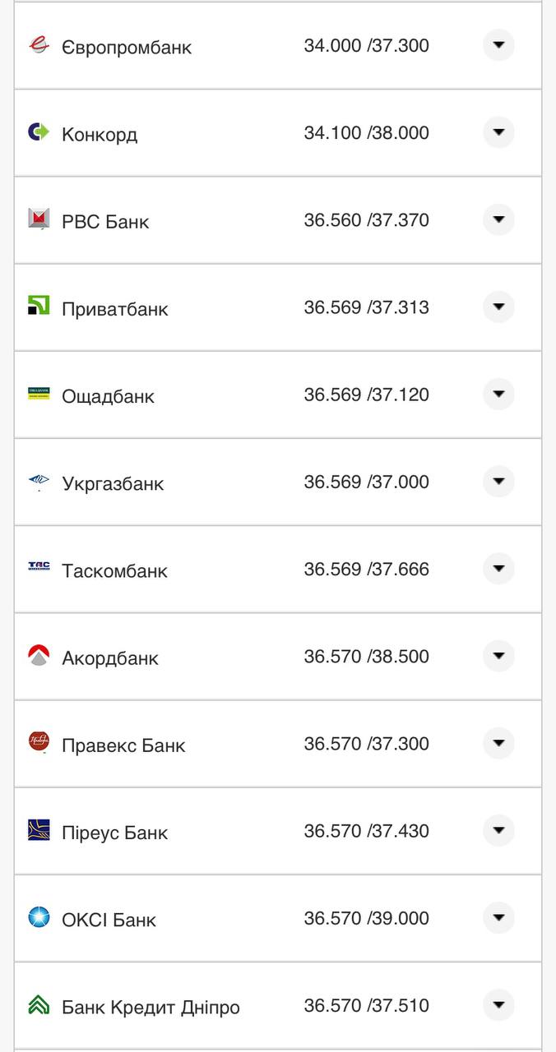This screenshot has width=556, height=1052.
Task: Open the dropdown for Приватбанк
Action: click(498, 306)
